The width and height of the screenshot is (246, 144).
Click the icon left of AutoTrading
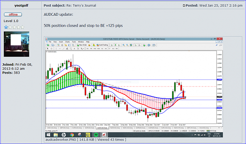click(94, 45)
